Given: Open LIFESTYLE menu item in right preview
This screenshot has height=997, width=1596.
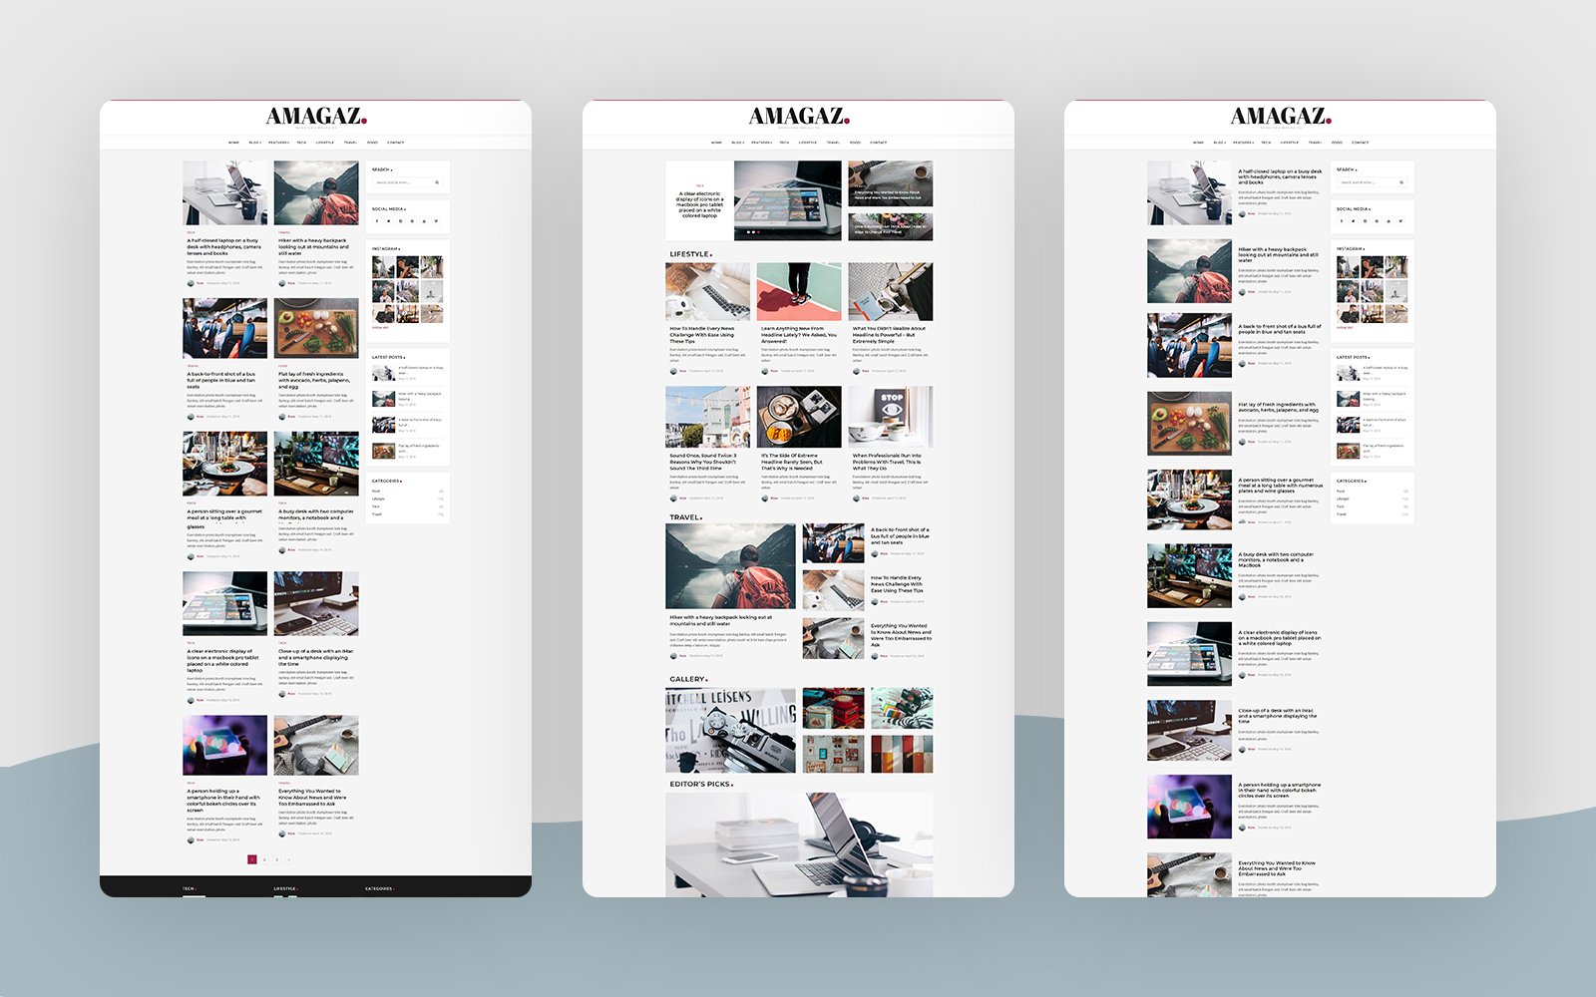Looking at the screenshot, I should [1290, 143].
